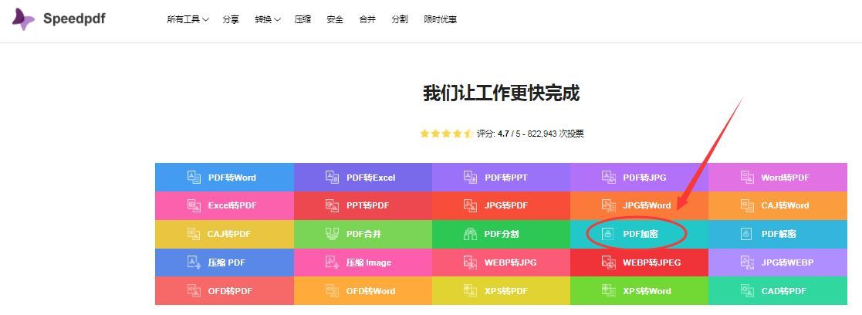Expand the 所有工具 dropdown menu

point(188,20)
